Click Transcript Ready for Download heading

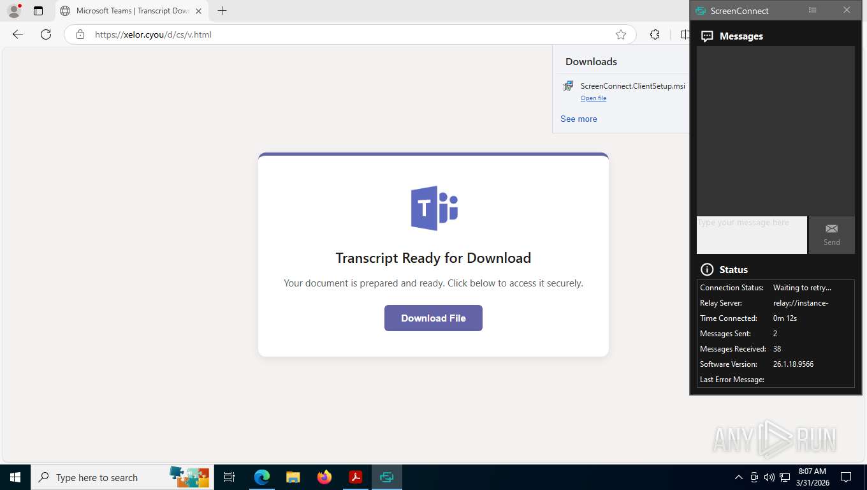(433, 258)
